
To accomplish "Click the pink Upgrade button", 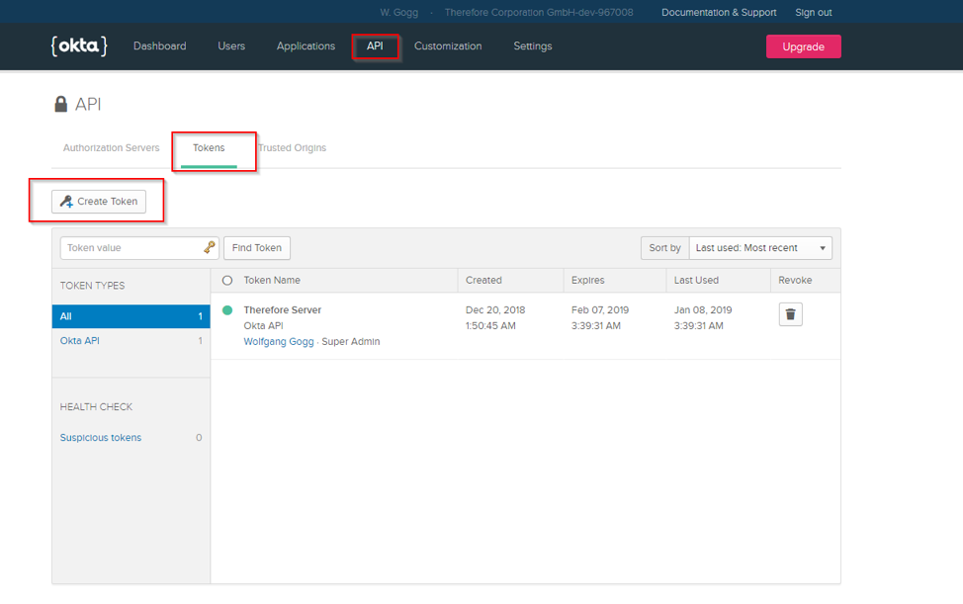I will click(x=803, y=46).
